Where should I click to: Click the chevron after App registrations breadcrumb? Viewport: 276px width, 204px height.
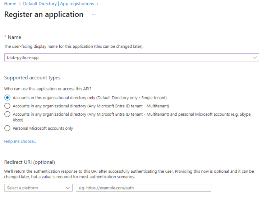click(98, 4)
